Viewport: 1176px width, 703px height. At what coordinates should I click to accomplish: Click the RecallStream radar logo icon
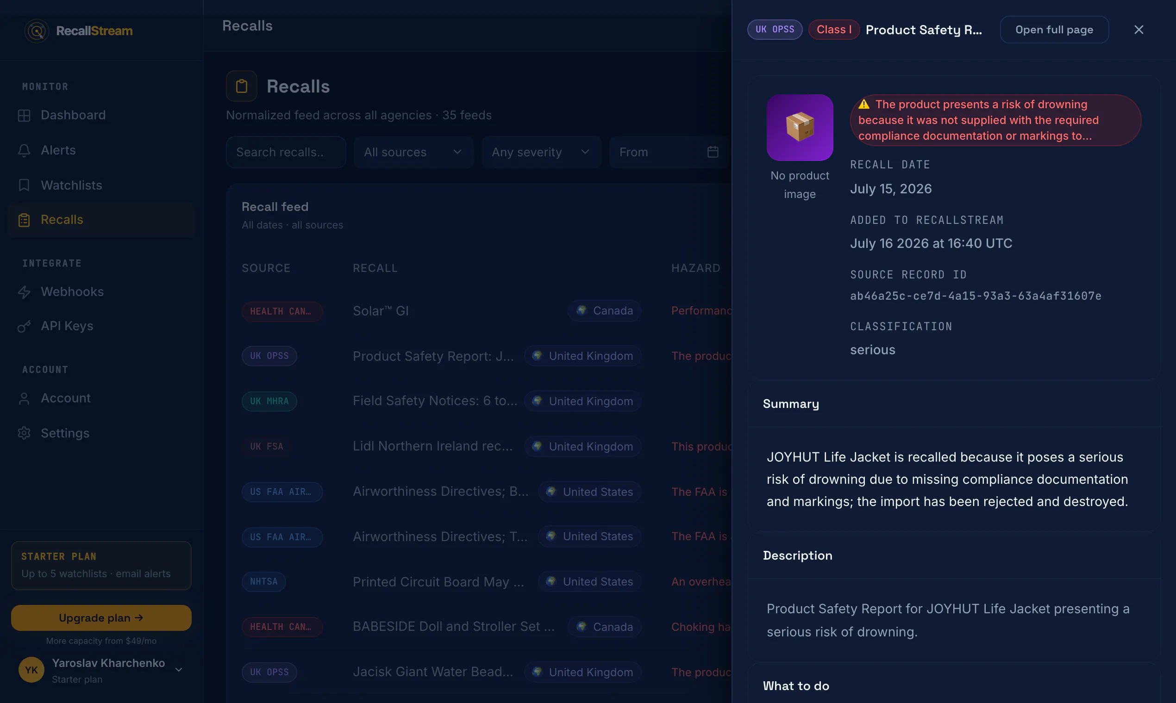pyautogui.click(x=37, y=31)
